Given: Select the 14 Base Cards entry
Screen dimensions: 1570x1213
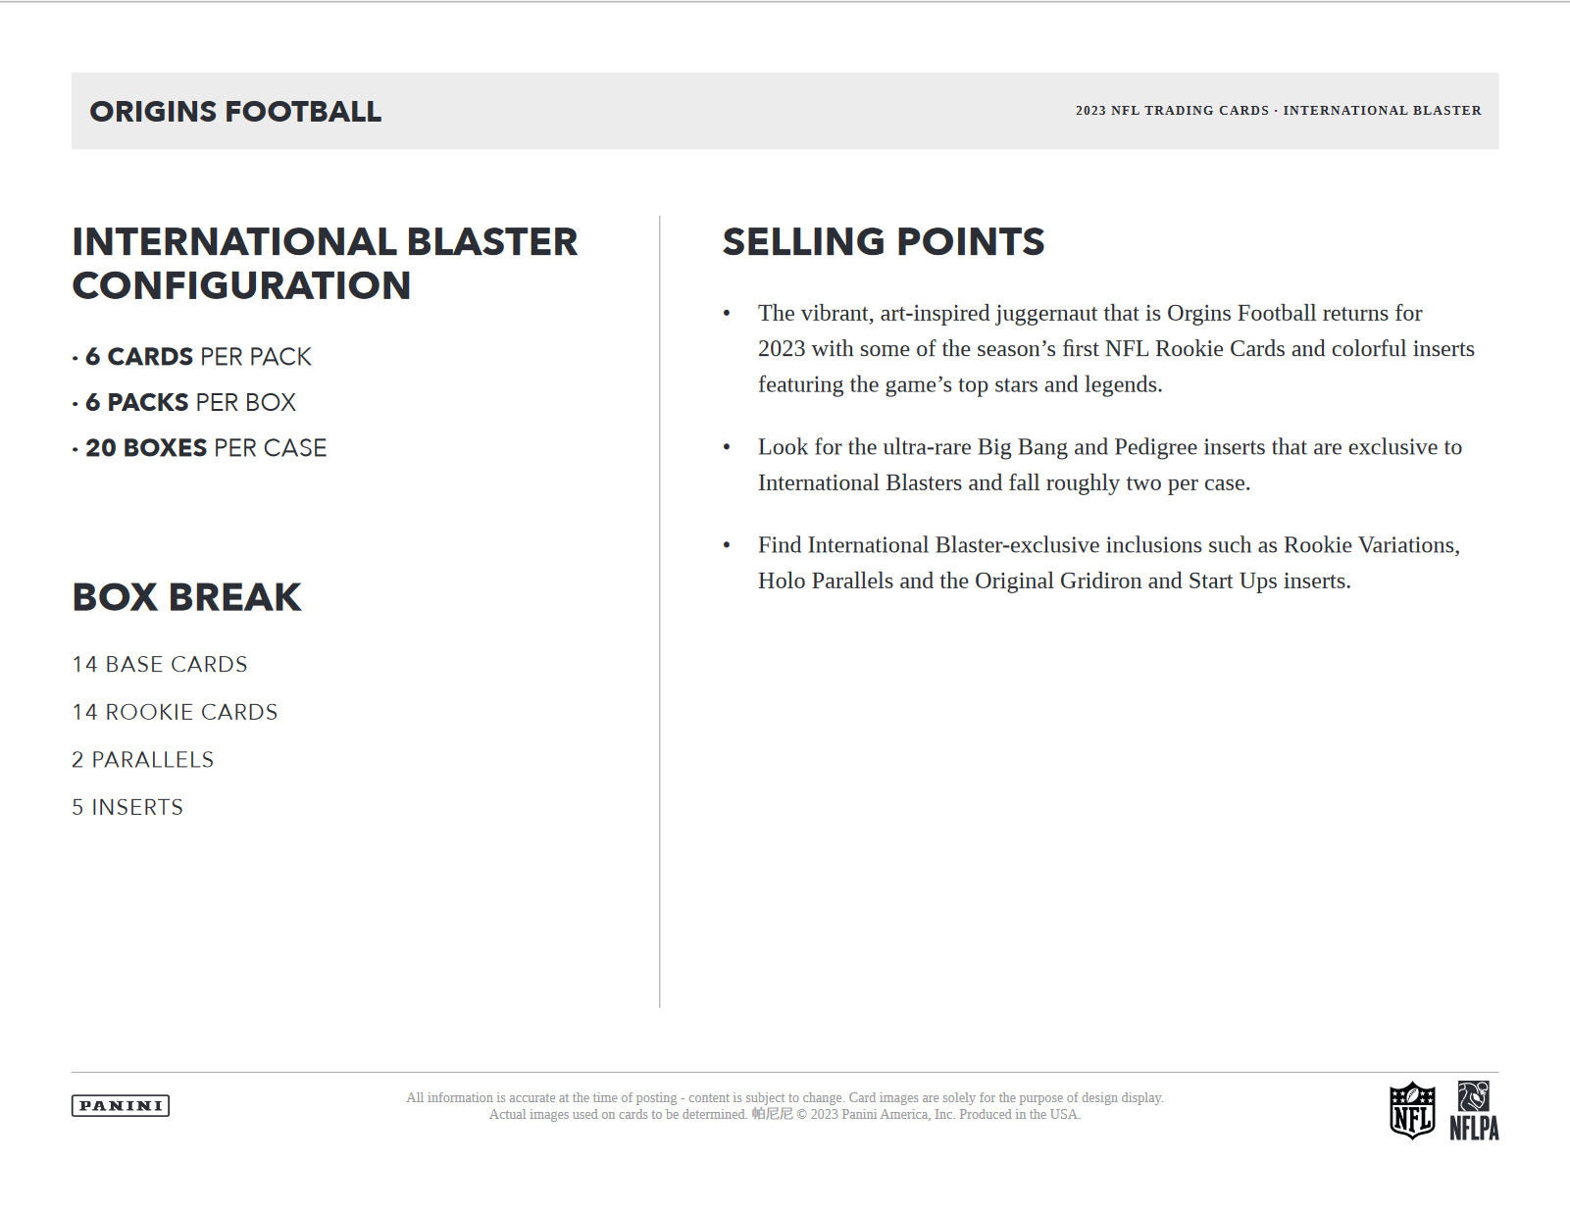Looking at the screenshot, I should click(160, 665).
